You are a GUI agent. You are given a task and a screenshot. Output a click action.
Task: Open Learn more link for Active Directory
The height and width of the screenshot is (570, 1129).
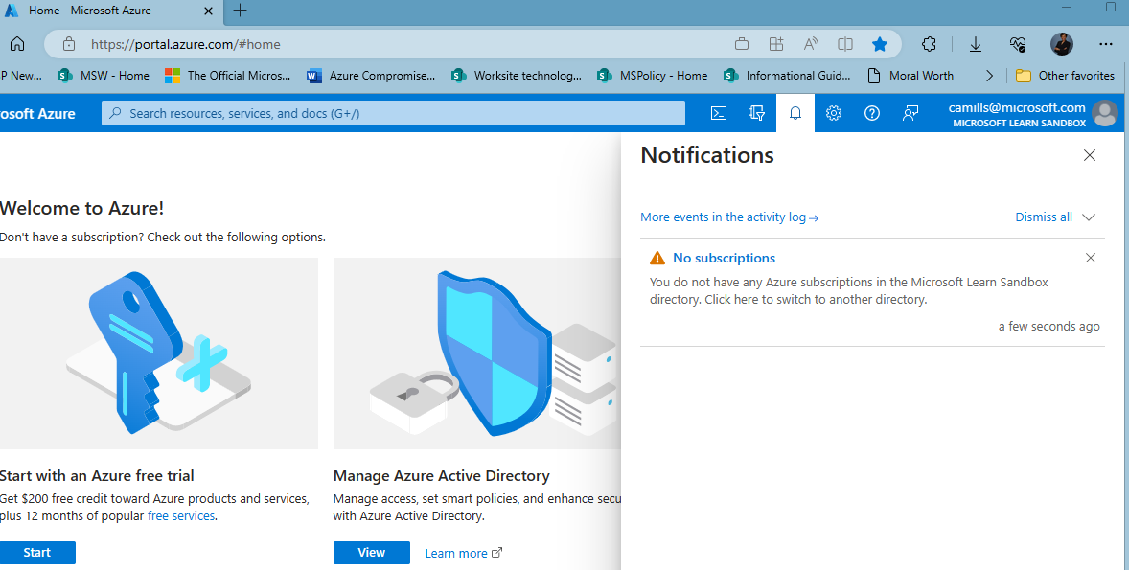click(x=464, y=554)
